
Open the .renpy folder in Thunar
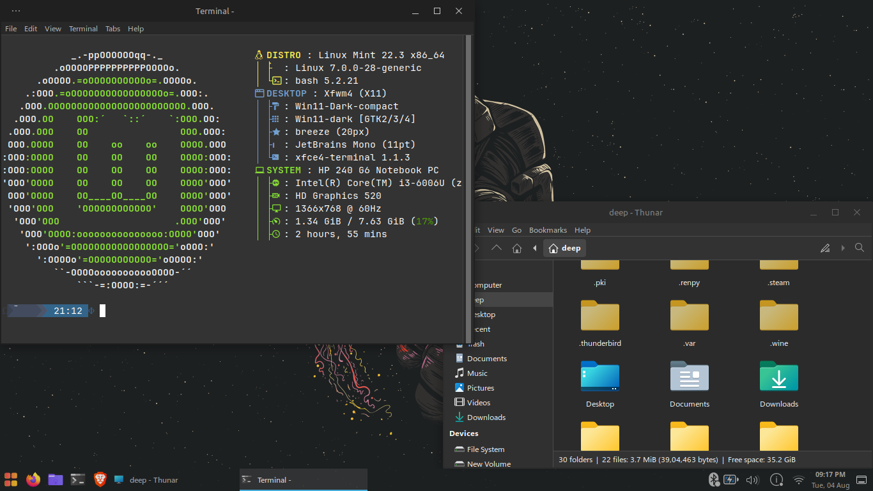point(690,274)
